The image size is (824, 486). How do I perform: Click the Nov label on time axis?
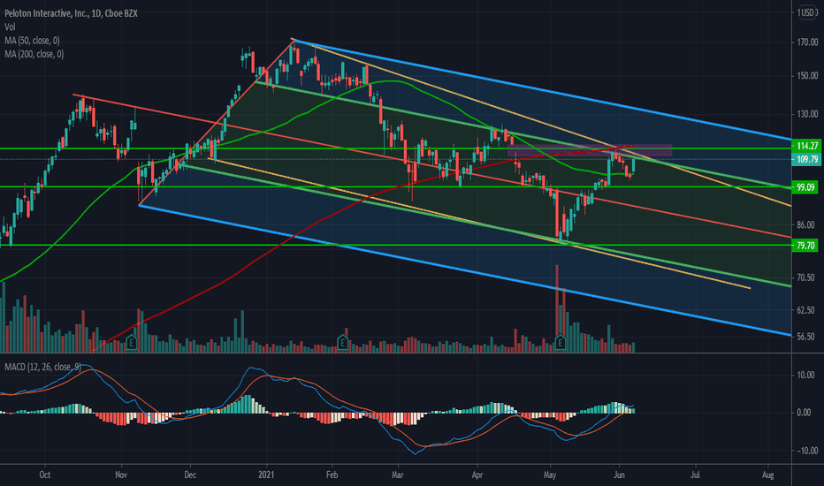coord(121,475)
